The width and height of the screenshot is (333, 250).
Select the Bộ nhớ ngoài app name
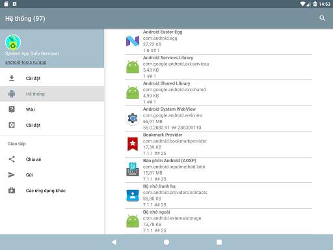pyautogui.click(x=157, y=212)
